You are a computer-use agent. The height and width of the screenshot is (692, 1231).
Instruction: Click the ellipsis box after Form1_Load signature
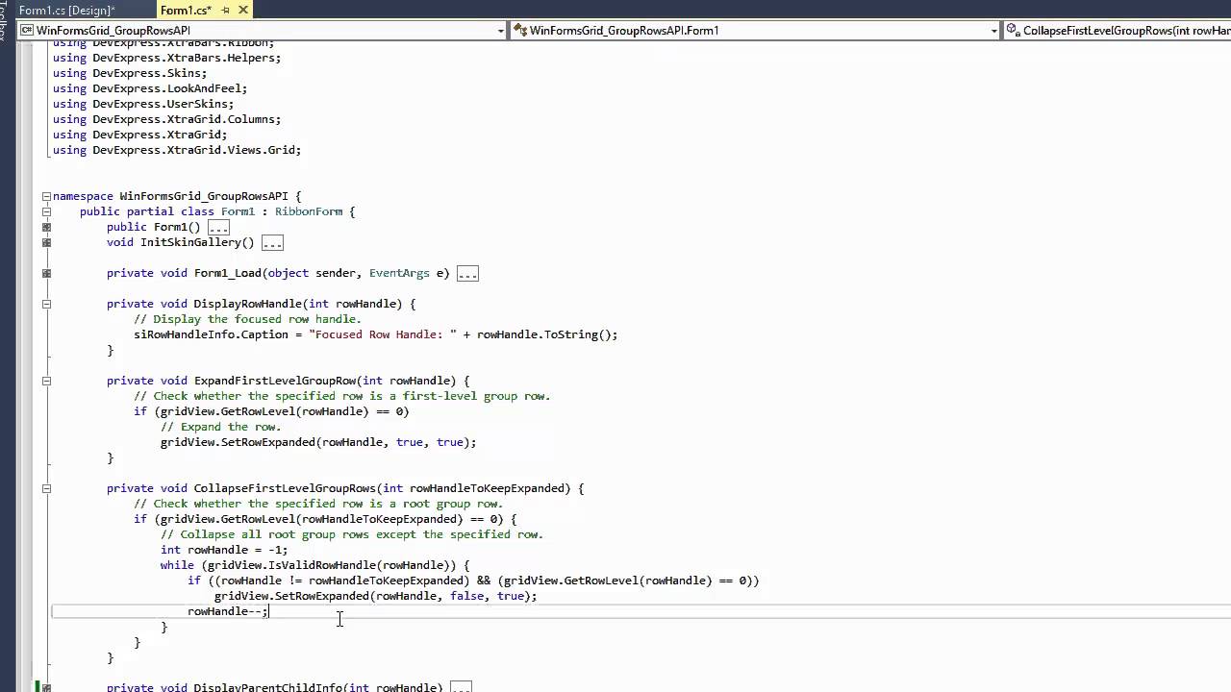pos(467,274)
